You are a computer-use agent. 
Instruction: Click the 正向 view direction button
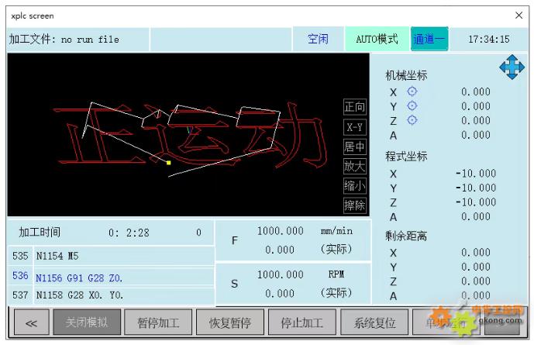355,107
